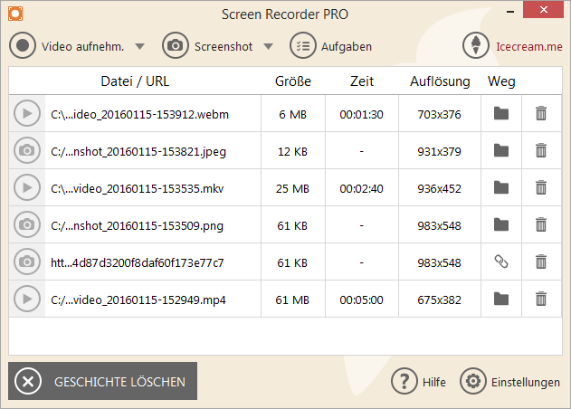571x409 pixels.
Task: Click the 00:02:40 duration cell
Action: (x=362, y=188)
